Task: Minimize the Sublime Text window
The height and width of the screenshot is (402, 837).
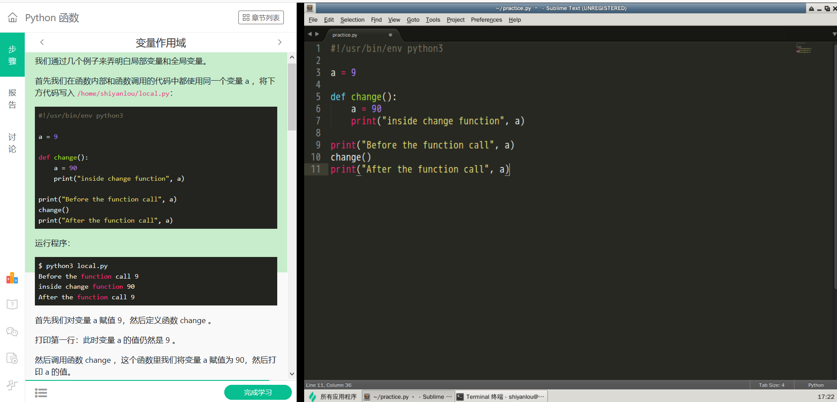Action: coord(819,8)
